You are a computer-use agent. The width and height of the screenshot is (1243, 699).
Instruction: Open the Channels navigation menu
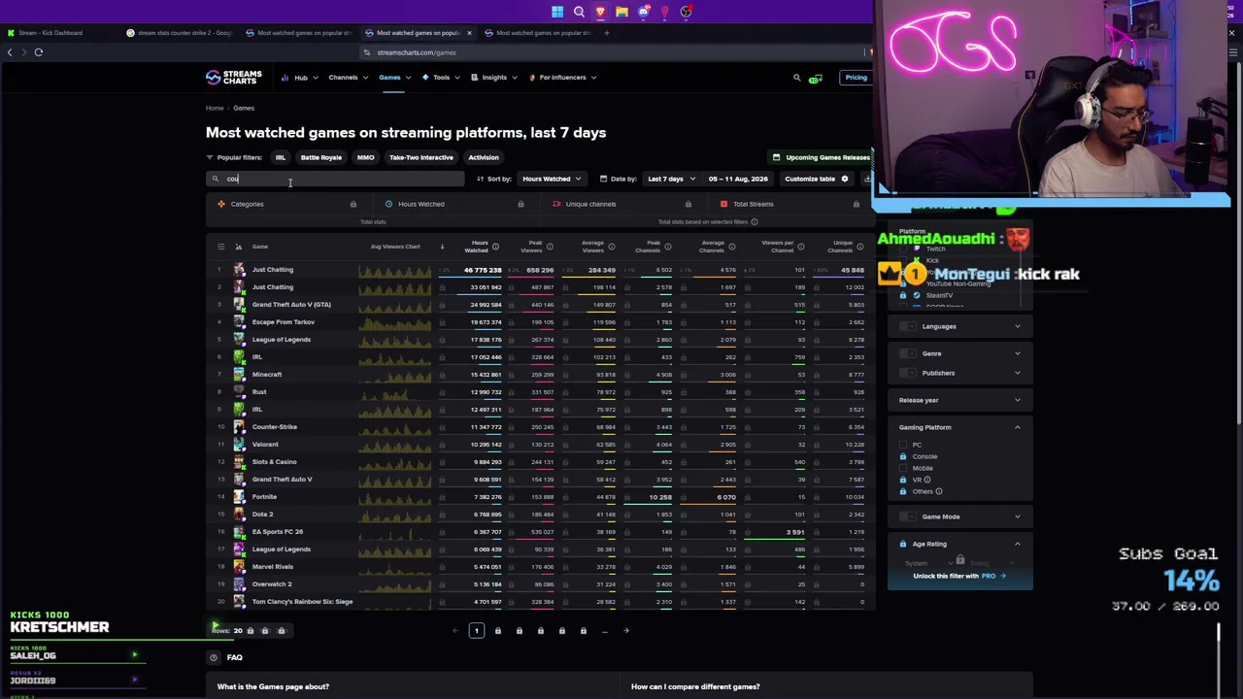(348, 78)
